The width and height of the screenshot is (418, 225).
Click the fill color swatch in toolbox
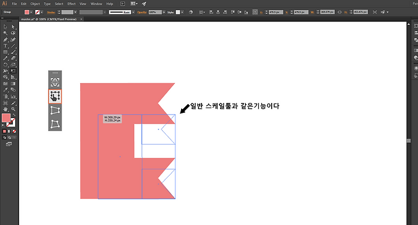[x=6, y=118]
